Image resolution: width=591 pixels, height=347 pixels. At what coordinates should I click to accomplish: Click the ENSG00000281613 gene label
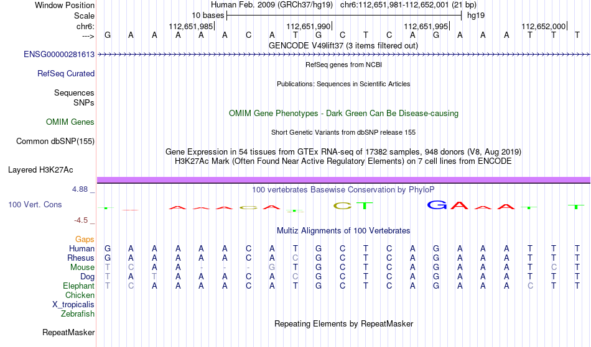59,55
